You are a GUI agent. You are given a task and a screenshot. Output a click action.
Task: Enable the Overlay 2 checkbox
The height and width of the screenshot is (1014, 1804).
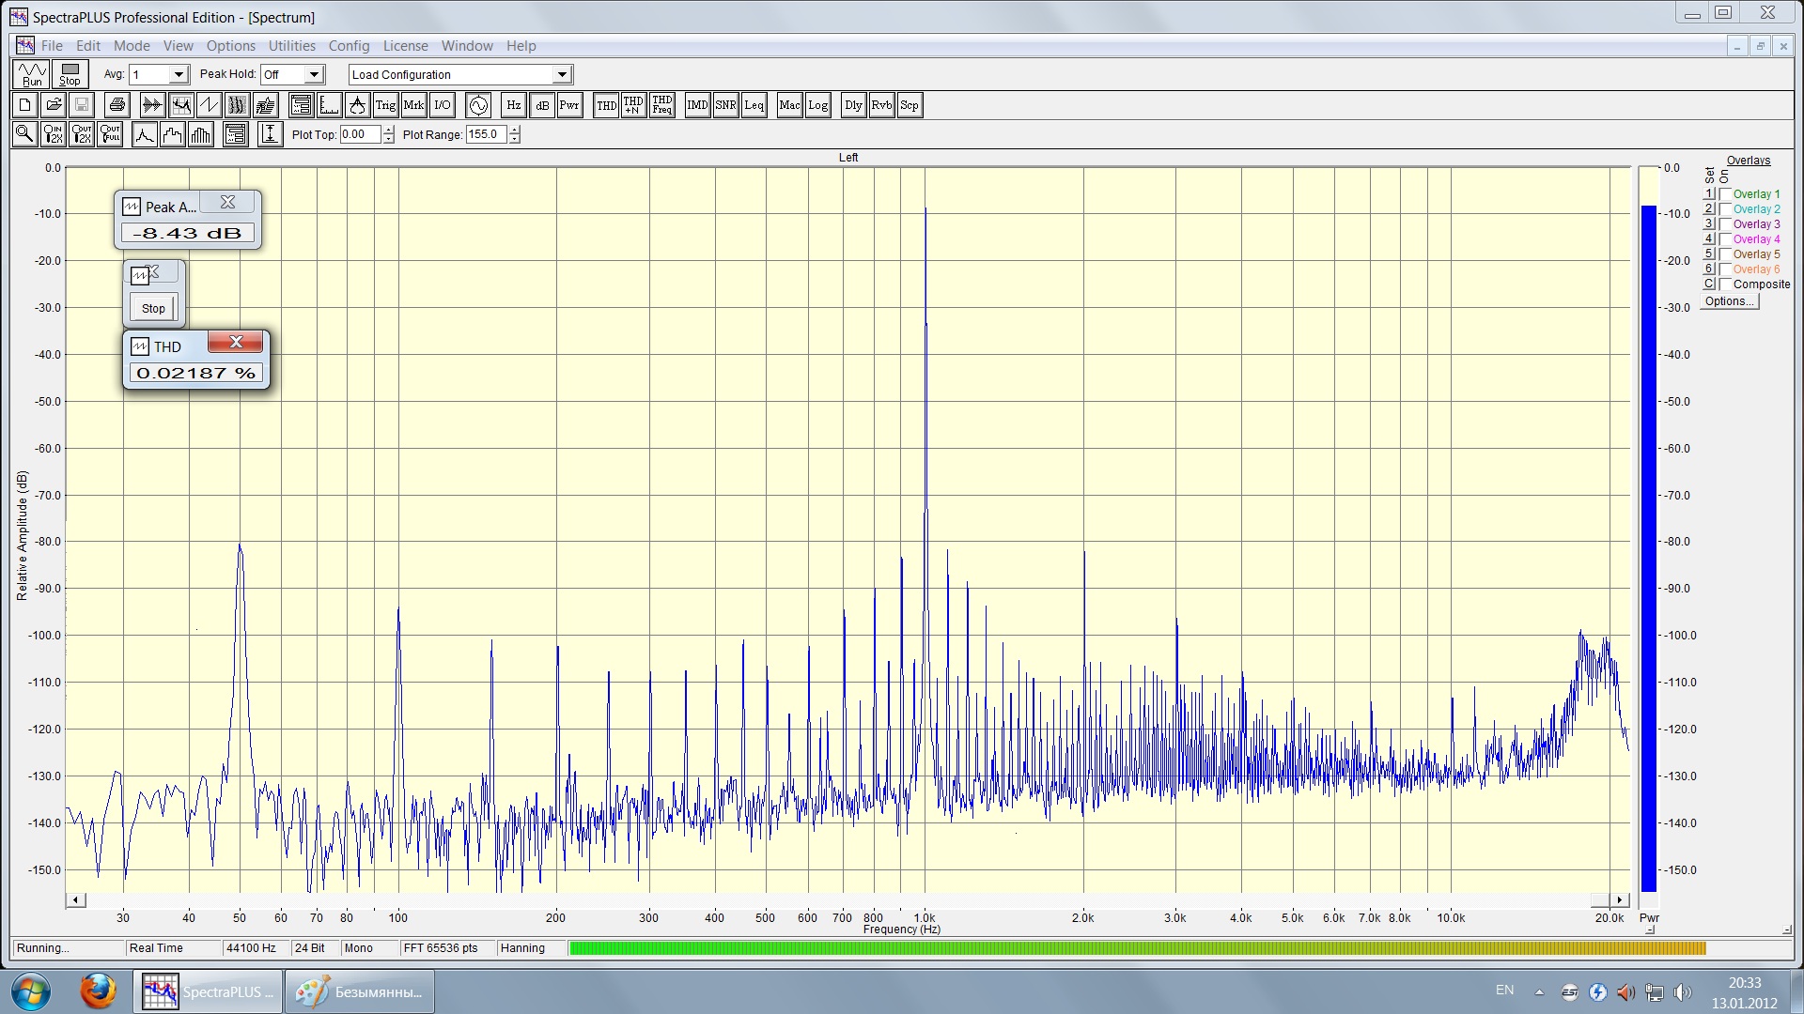[1725, 209]
